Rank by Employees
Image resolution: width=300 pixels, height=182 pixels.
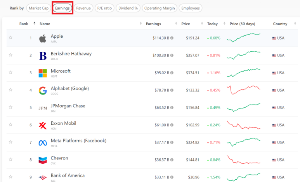(x=191, y=8)
